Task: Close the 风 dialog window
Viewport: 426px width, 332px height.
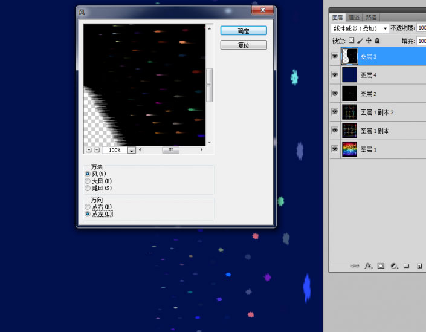Action: pos(262,10)
